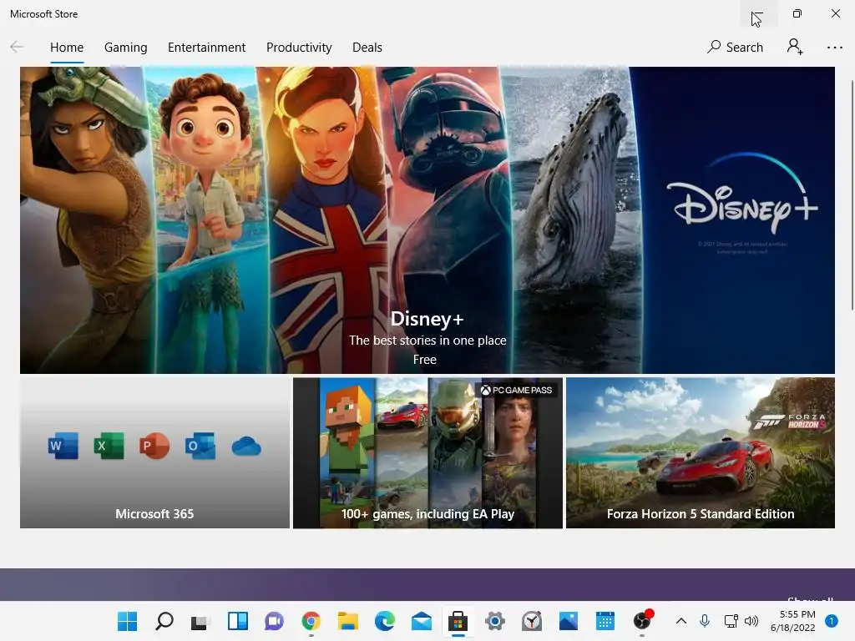This screenshot has width=855, height=641.
Task: Open the Disney+ featured banner
Action: tap(427, 220)
